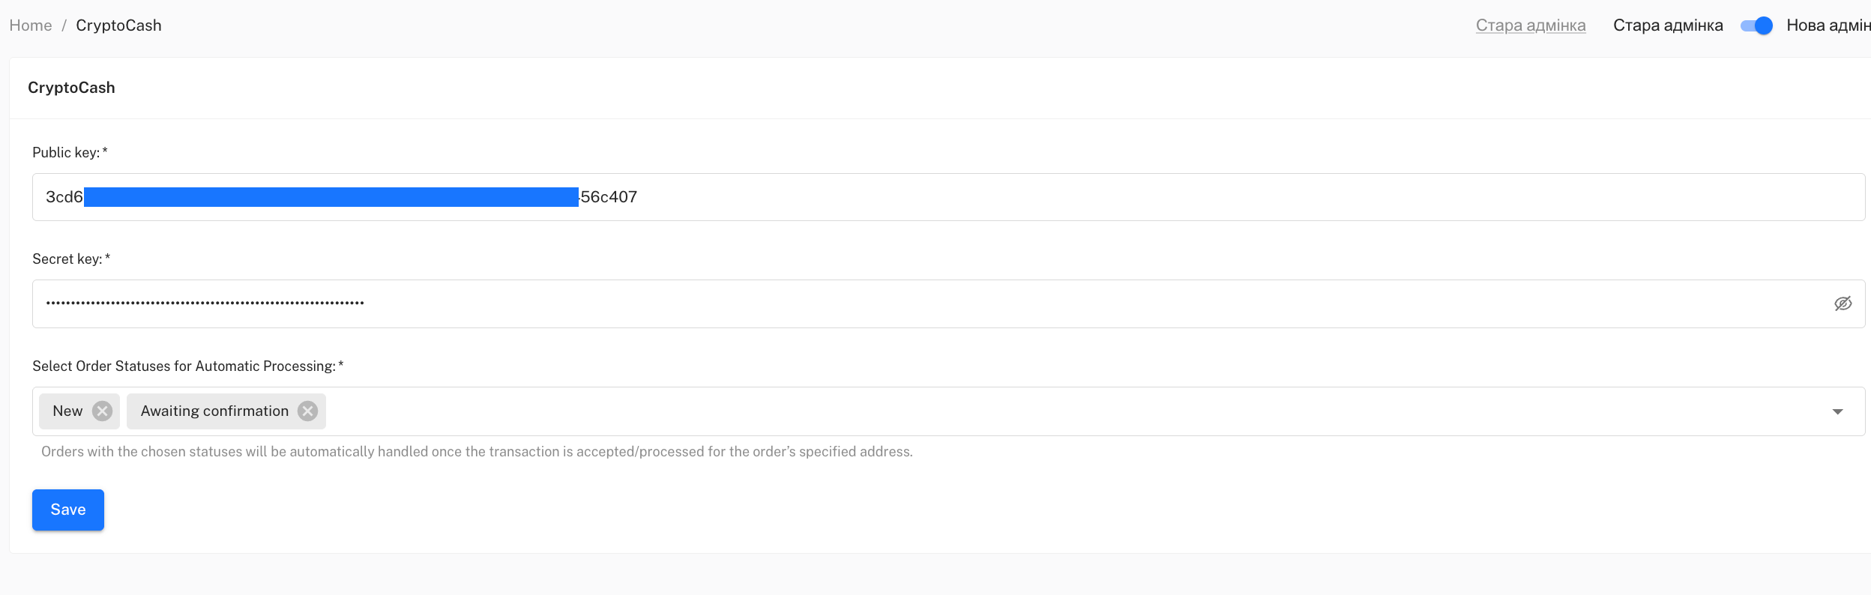The height and width of the screenshot is (595, 1871).
Task: Click the Save button
Action: click(x=68, y=510)
